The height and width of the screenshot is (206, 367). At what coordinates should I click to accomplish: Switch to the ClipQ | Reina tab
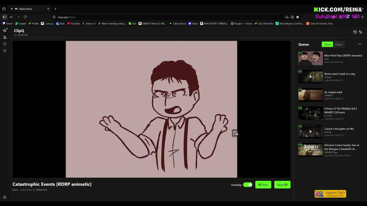tap(30, 9)
